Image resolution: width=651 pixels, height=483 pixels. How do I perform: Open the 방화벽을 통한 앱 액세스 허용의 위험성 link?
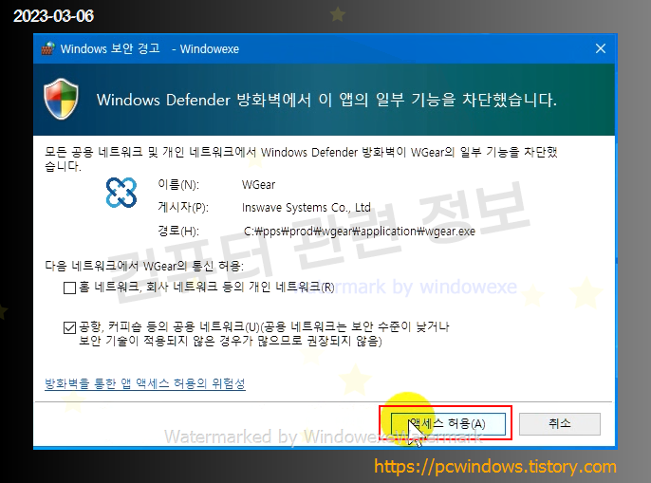[145, 383]
